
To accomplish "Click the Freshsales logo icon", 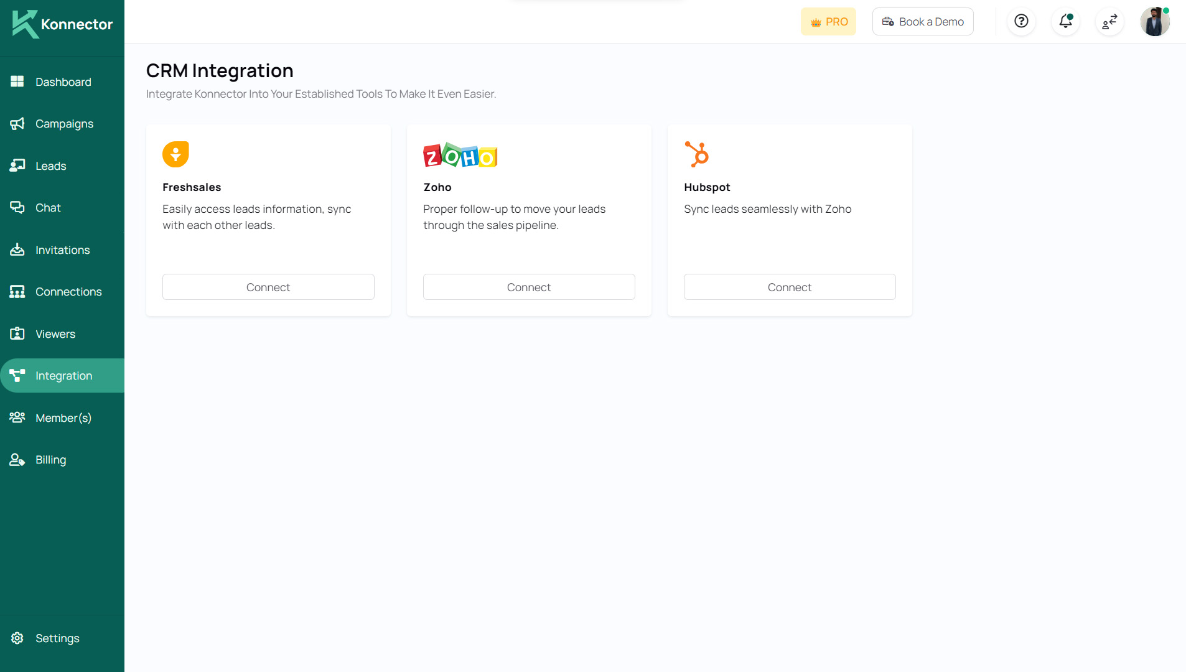I will [x=175, y=154].
